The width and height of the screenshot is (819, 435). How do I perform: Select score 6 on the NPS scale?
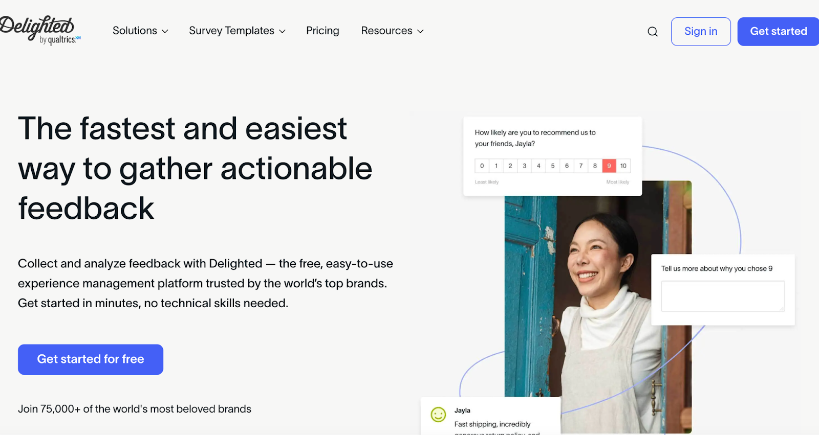pos(567,166)
